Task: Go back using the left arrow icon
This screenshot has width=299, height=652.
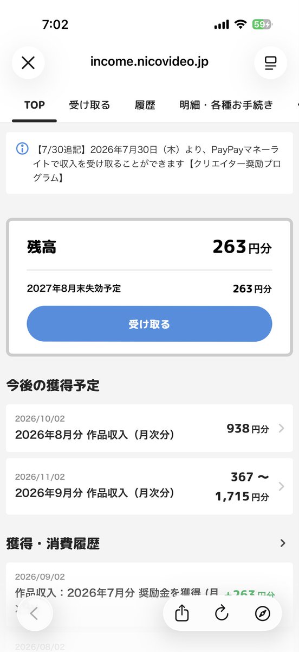Action: pyautogui.click(x=35, y=613)
